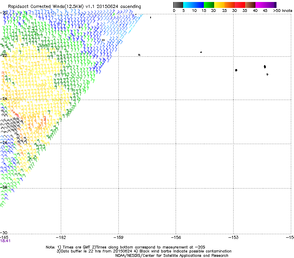Click the orange 25-30 knots legend swatch
294x258 pixels.
[230, 5]
